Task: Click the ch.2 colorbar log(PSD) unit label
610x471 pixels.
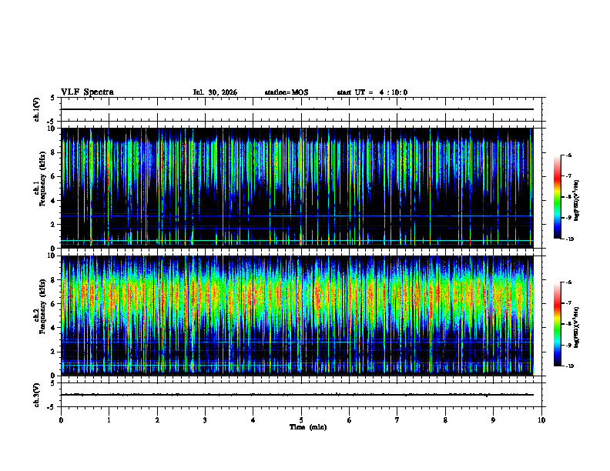Action: click(577, 327)
